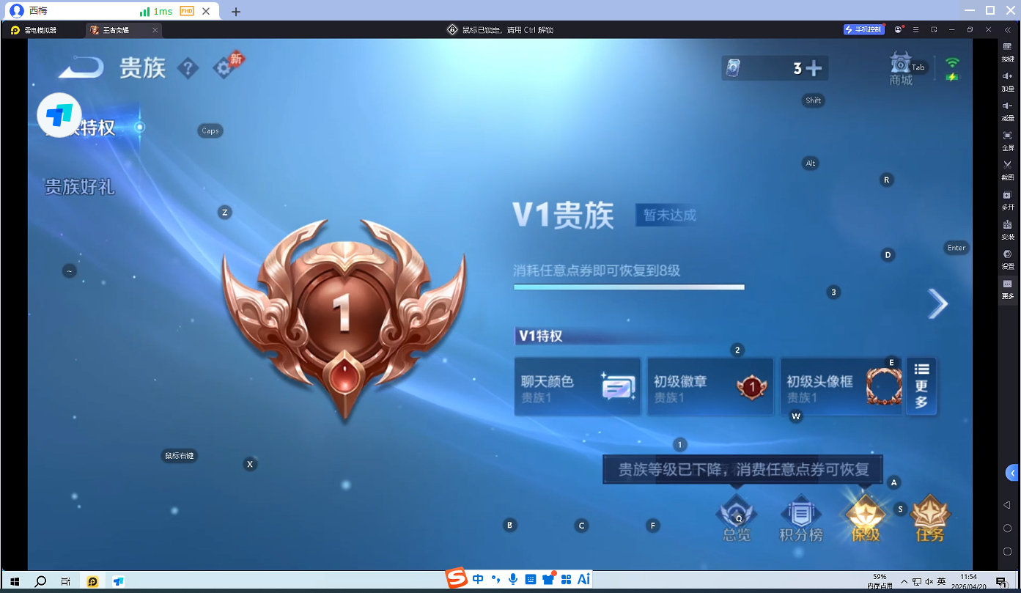Open the Sogou soft keyboard icon
Screen dimensions: 1021x593
531,579
